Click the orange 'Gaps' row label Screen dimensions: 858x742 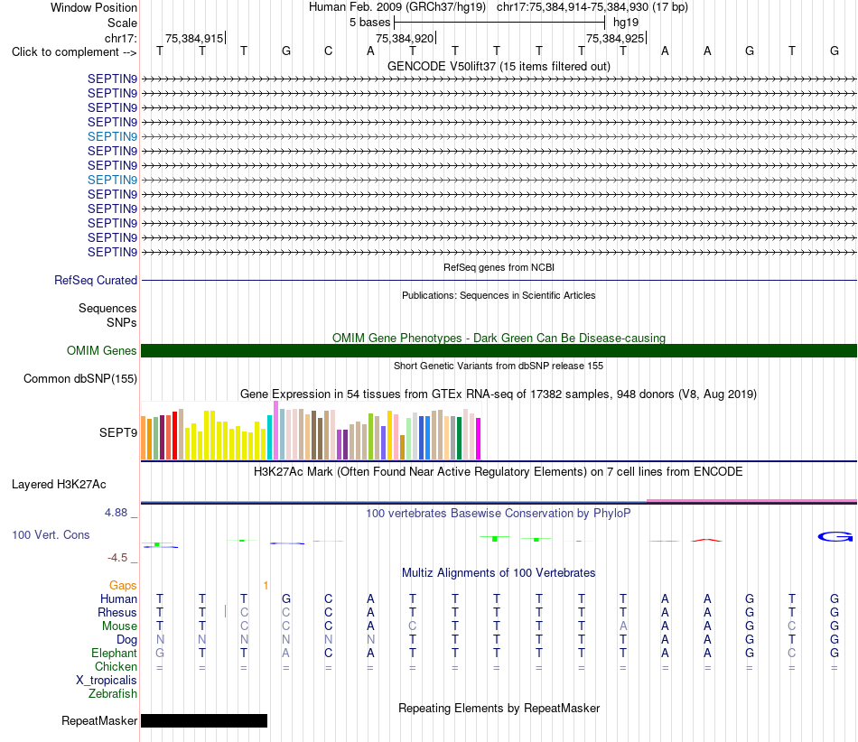(123, 586)
